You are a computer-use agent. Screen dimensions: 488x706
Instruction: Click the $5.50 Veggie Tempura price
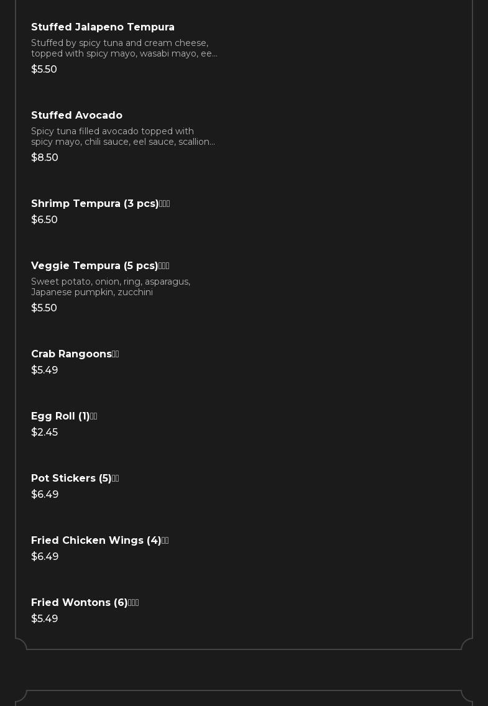[44, 308]
